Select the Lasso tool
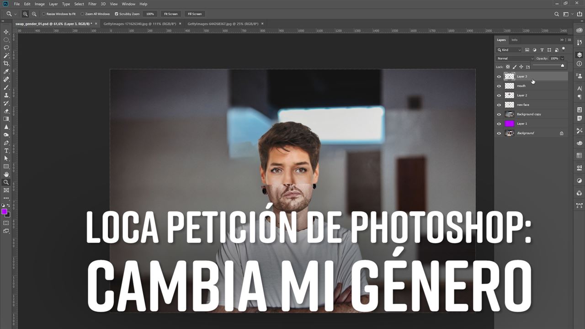The image size is (585, 329). [x=6, y=48]
